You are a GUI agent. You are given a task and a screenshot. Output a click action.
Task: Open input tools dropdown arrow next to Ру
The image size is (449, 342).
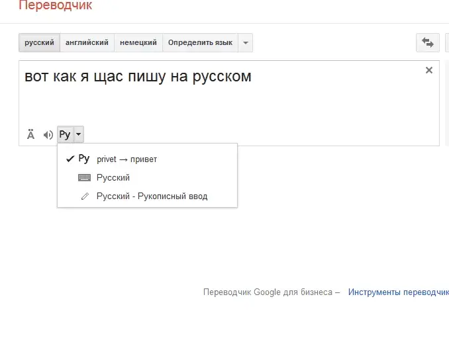79,134
